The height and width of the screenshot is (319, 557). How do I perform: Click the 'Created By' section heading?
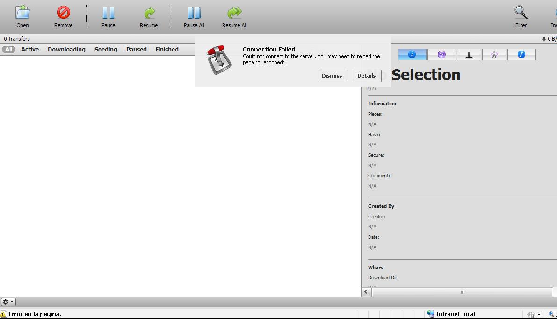click(x=381, y=206)
